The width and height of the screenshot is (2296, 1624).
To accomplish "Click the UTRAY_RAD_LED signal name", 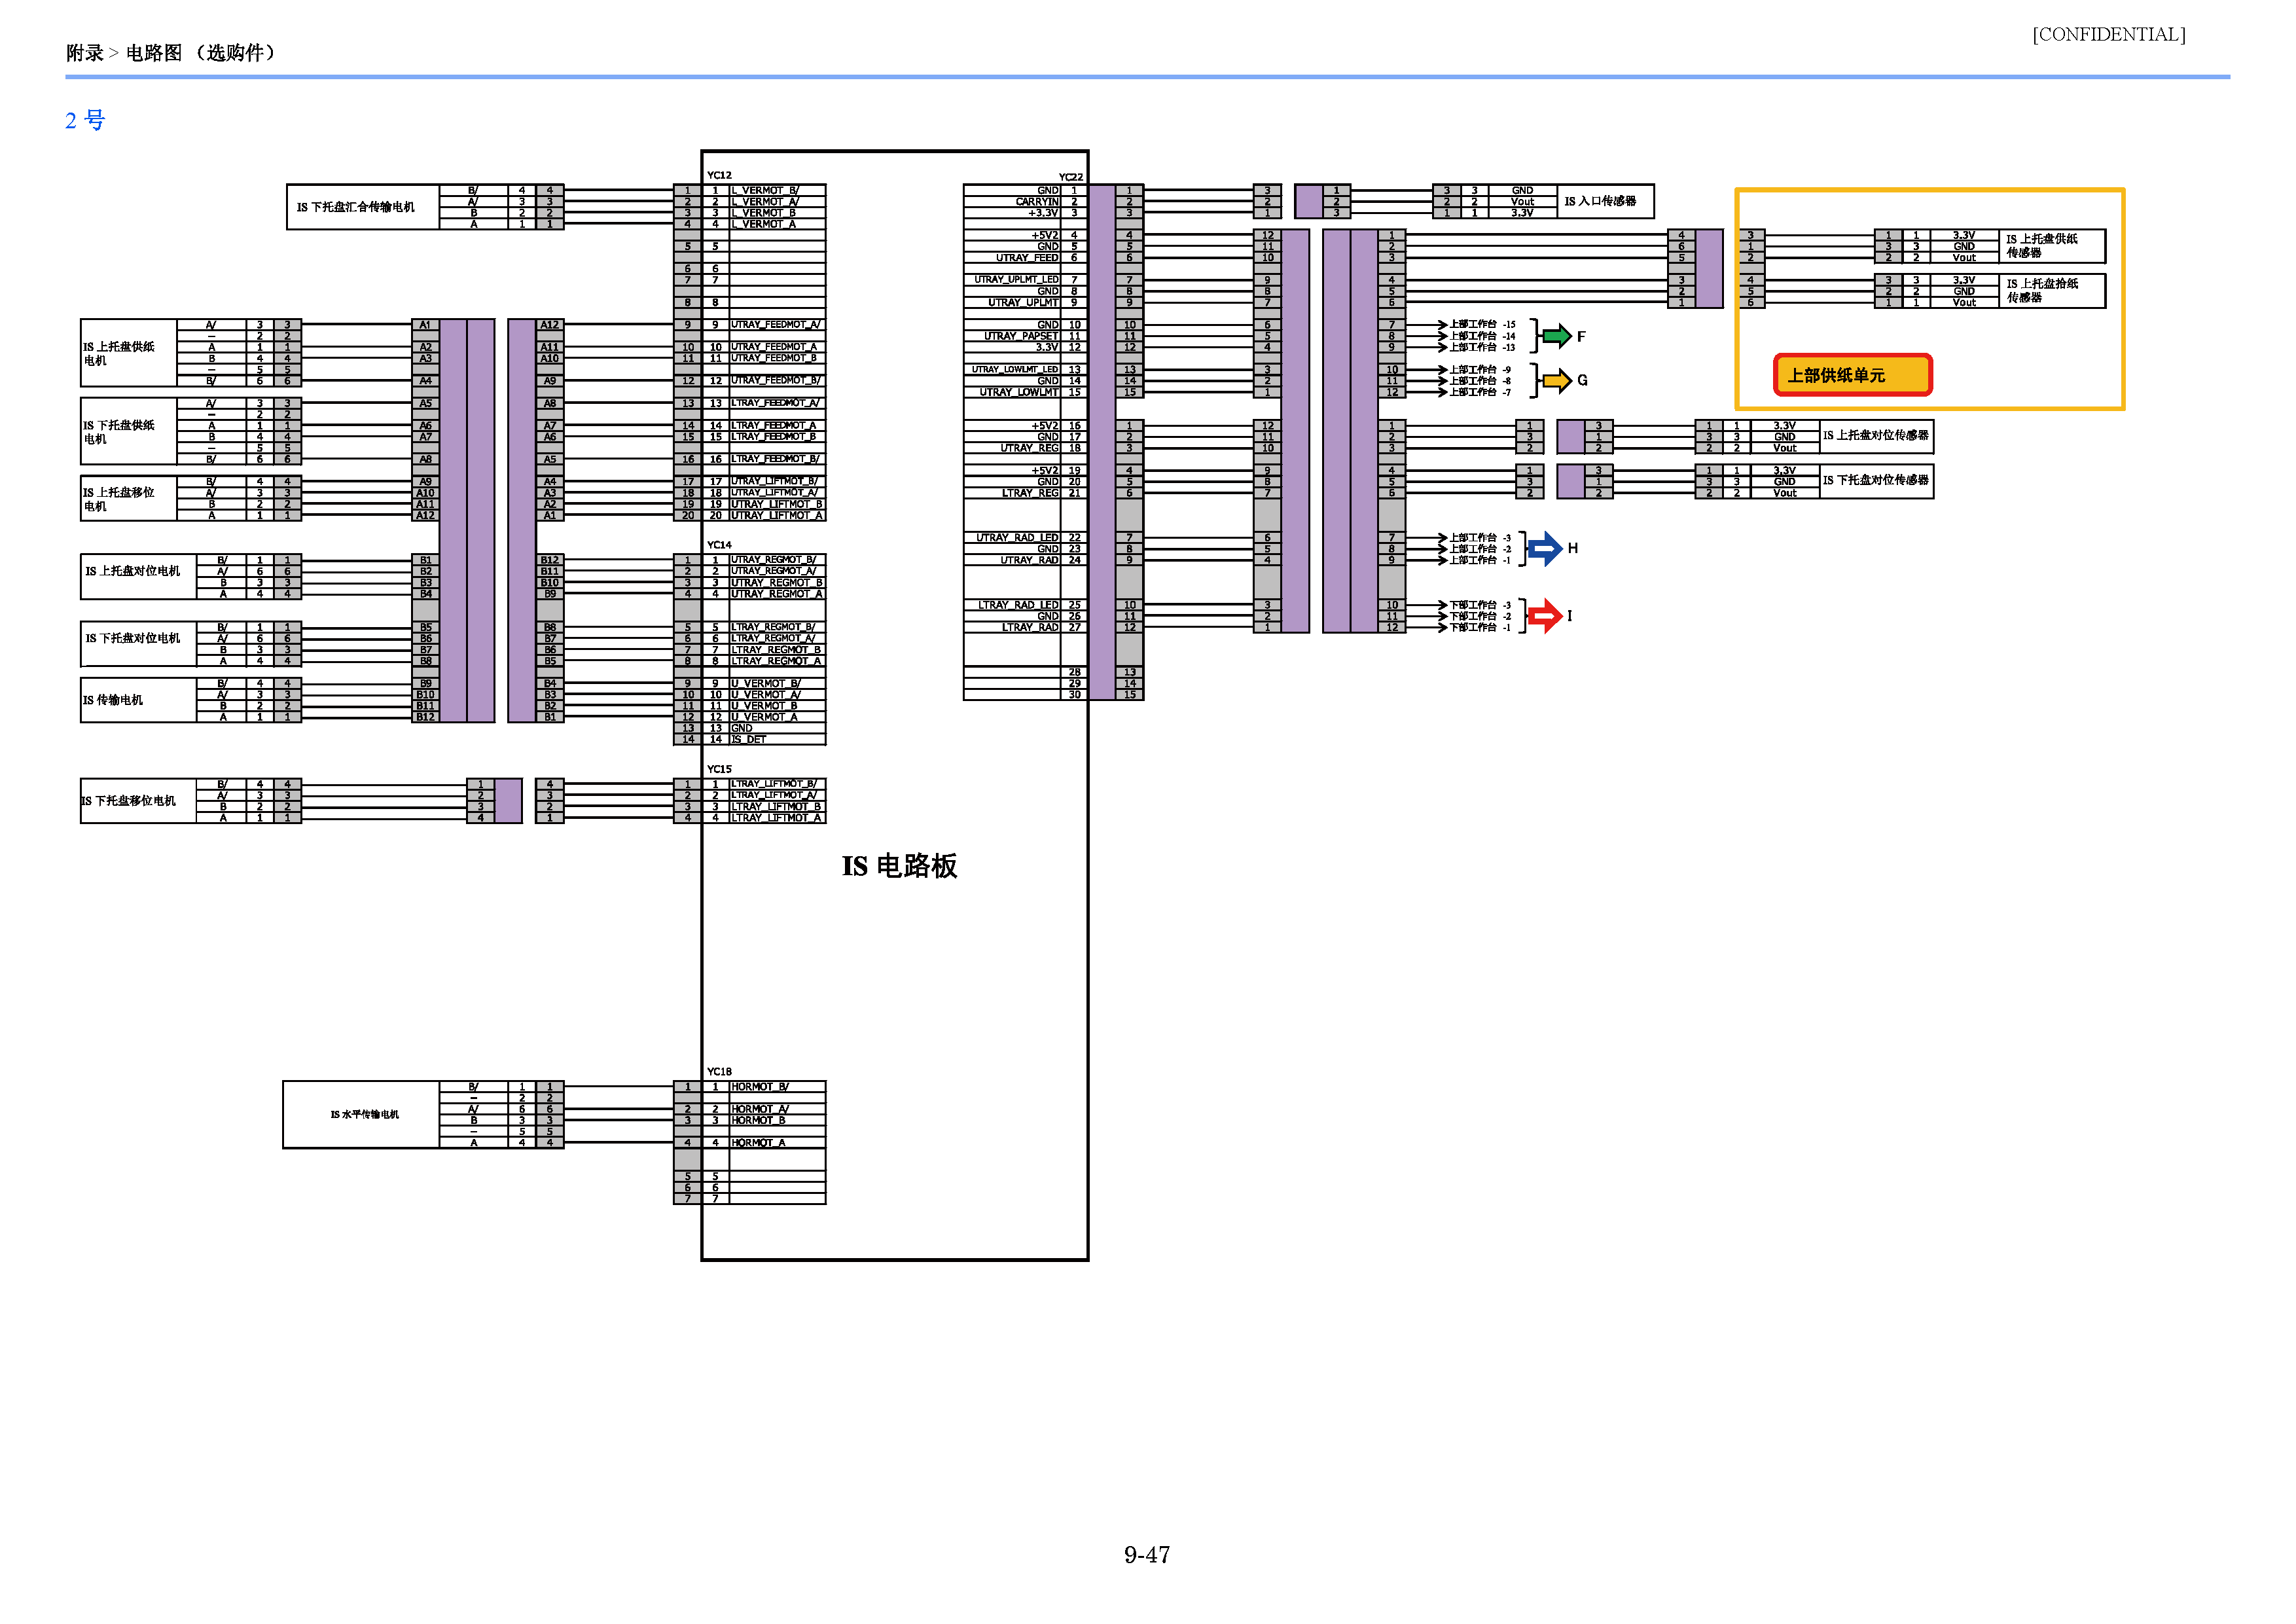I will tap(1017, 538).
